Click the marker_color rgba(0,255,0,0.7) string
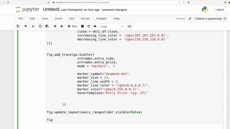This screenshot has height=129, width=230. (120, 89)
